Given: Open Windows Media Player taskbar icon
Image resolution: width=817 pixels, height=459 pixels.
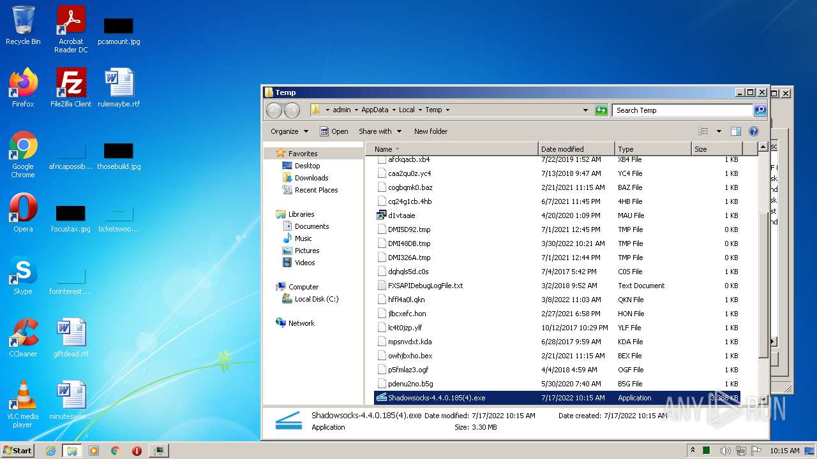Looking at the screenshot, I should click(x=94, y=451).
